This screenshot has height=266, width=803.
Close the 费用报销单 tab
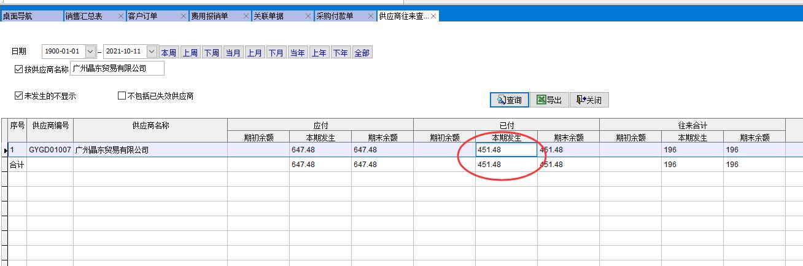click(x=246, y=17)
